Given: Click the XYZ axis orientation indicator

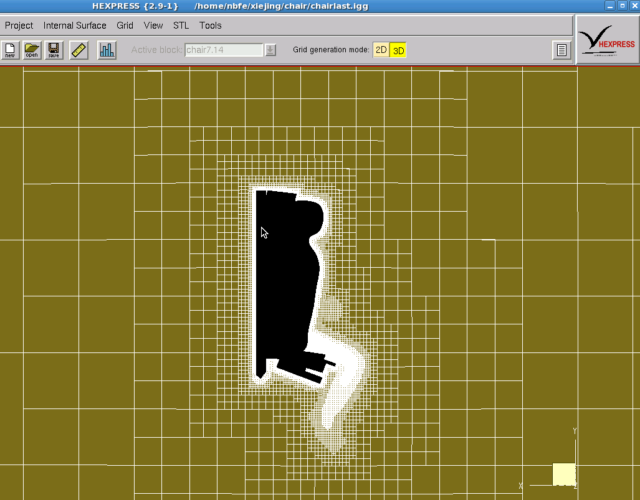Looking at the screenshot, I should pyautogui.click(x=563, y=474).
